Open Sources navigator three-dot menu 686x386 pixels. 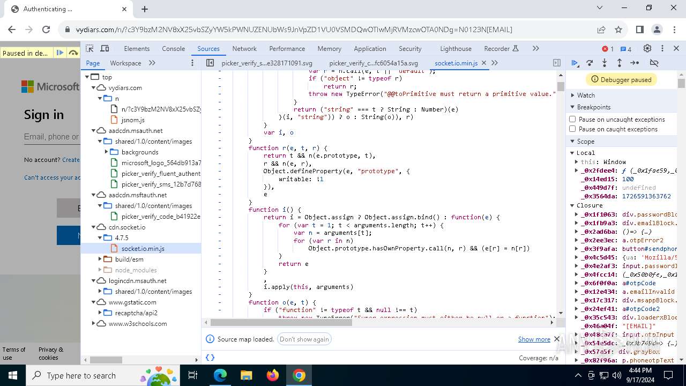pos(192,63)
